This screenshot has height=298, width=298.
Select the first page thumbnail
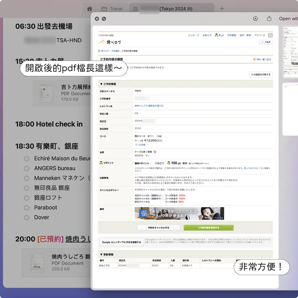click(291, 52)
